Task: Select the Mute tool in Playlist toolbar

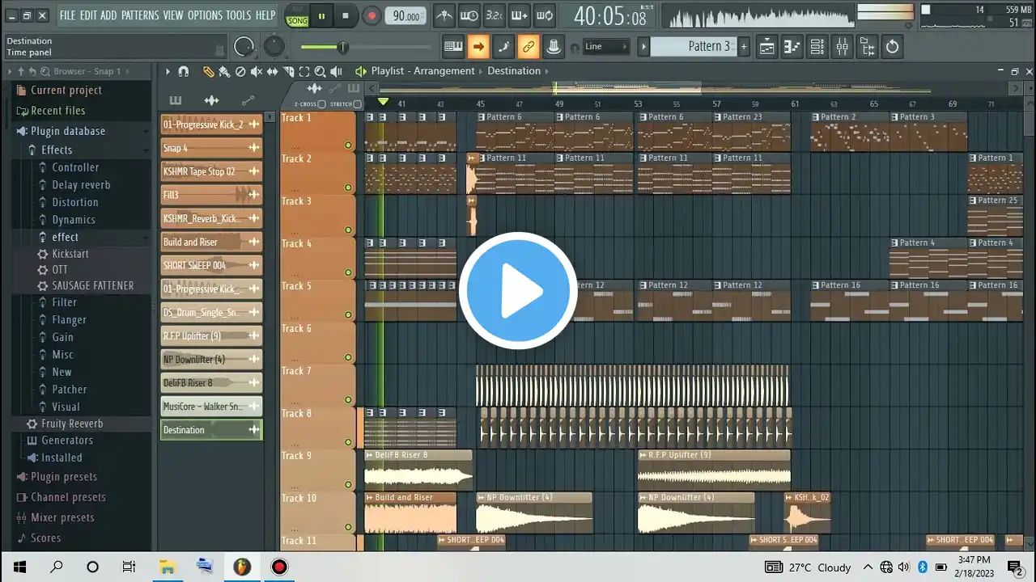Action: coord(256,71)
